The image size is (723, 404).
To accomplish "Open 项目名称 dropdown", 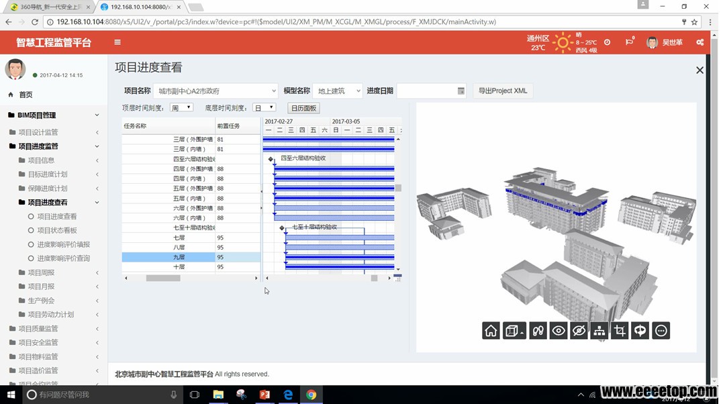I will [215, 91].
